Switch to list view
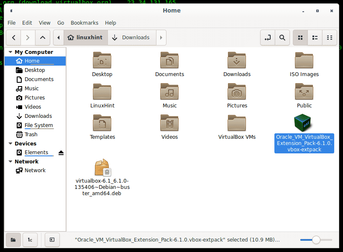 315,38
